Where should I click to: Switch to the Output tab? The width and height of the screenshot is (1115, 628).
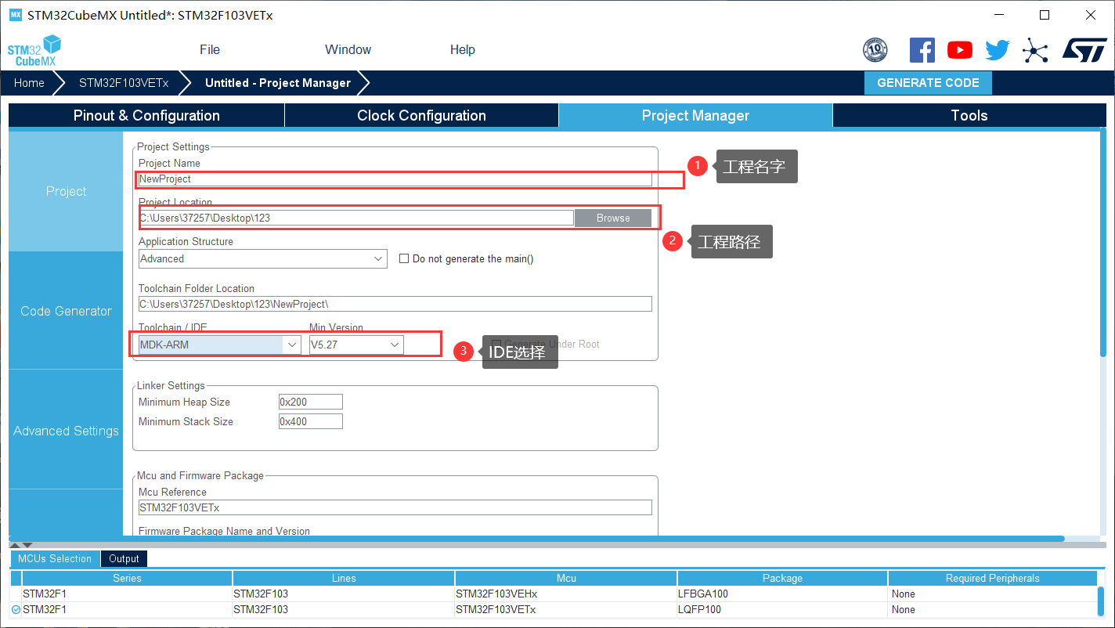(124, 558)
